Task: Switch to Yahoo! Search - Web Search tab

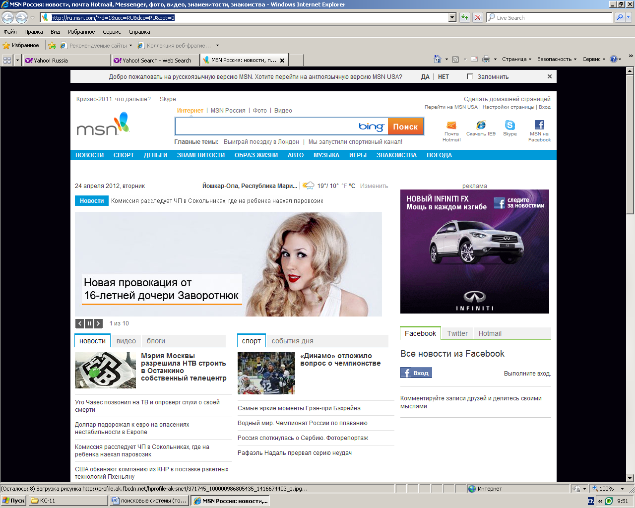Action: pos(155,61)
